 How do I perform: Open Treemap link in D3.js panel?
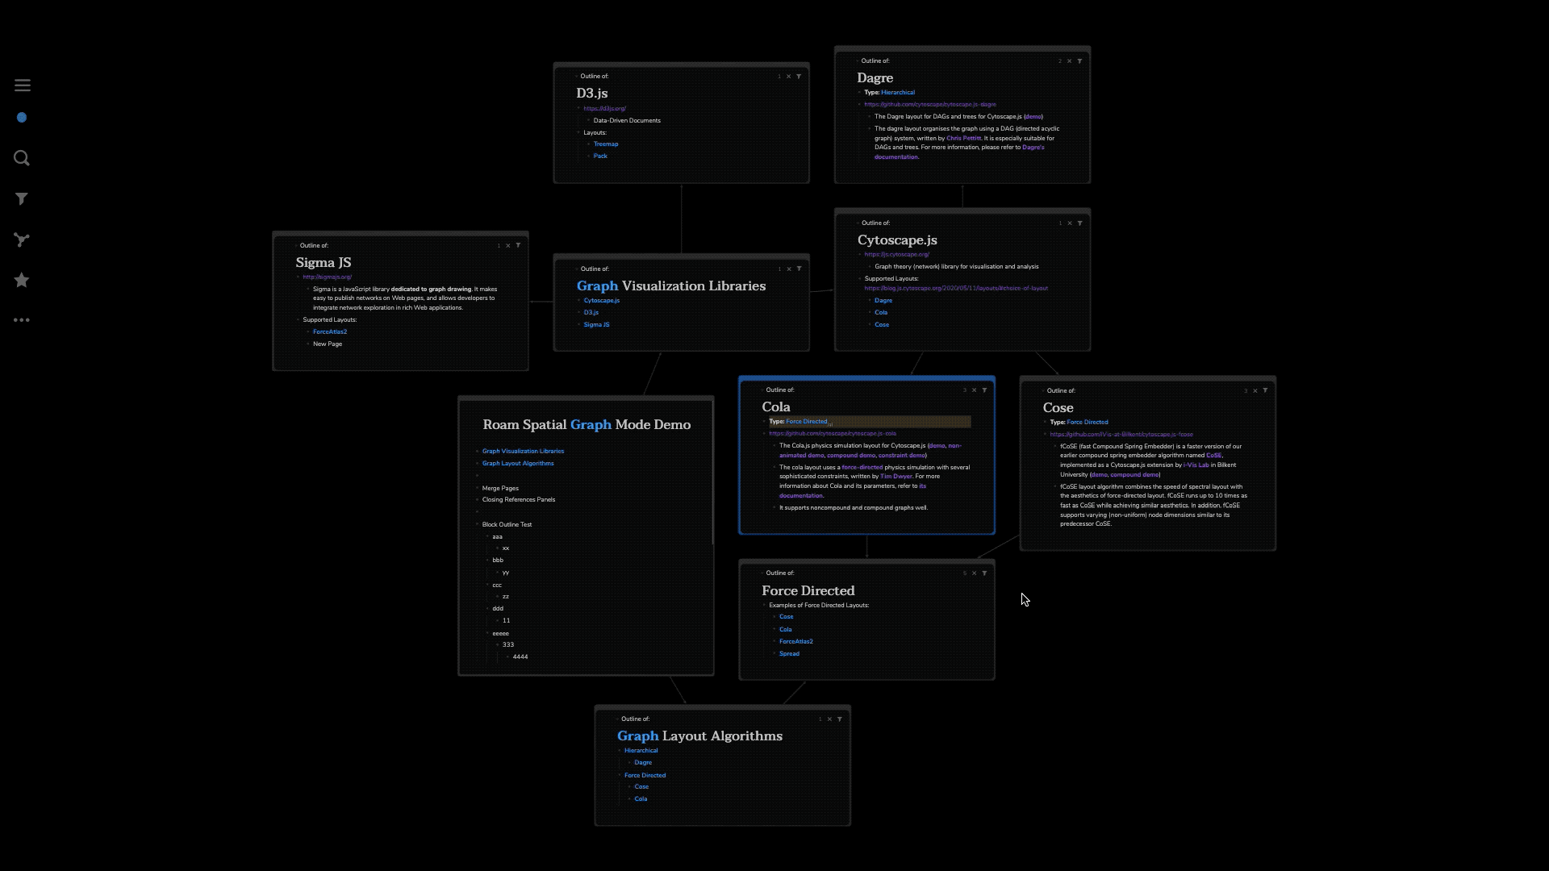pyautogui.click(x=606, y=144)
